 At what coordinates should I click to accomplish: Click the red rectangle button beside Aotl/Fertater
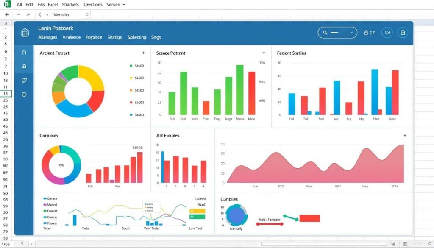pos(310,218)
